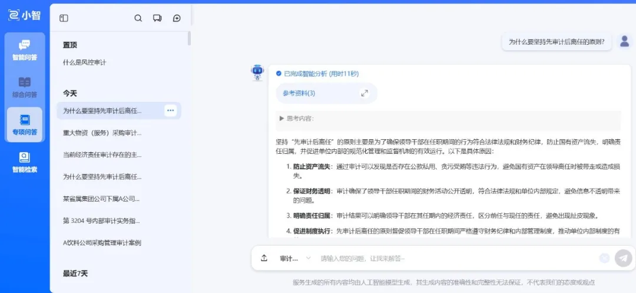The width and height of the screenshot is (636, 293).
Task: Open 智能检索 in the left navigation
Action: coord(24,162)
